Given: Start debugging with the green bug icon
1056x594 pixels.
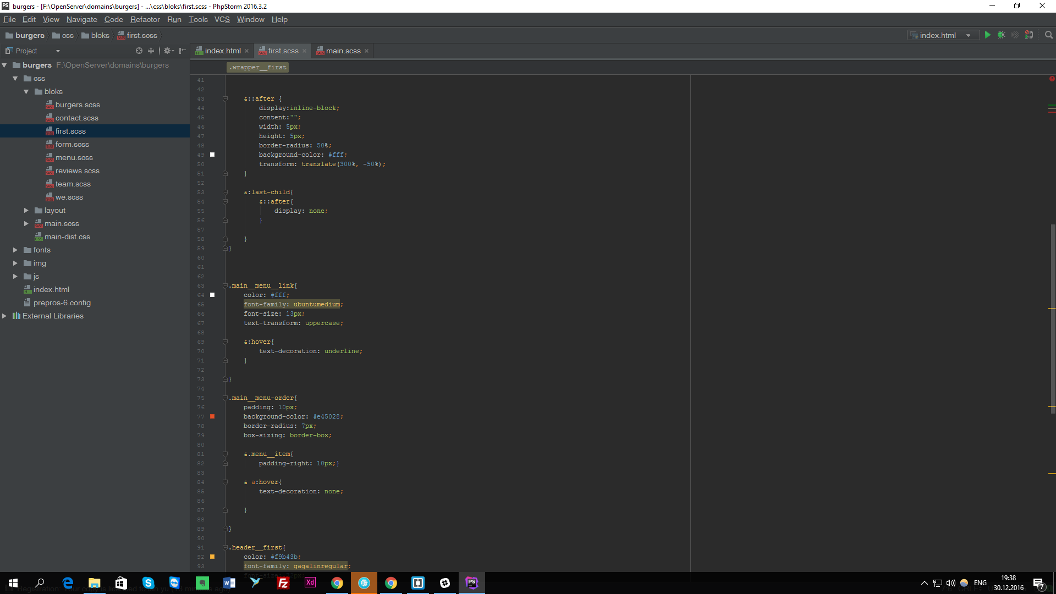Looking at the screenshot, I should (x=1002, y=35).
